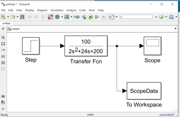The height and width of the screenshot is (117, 180).
Task: Open the Simulation Data Inspector icon
Action: pyautogui.click(x=112, y=17)
